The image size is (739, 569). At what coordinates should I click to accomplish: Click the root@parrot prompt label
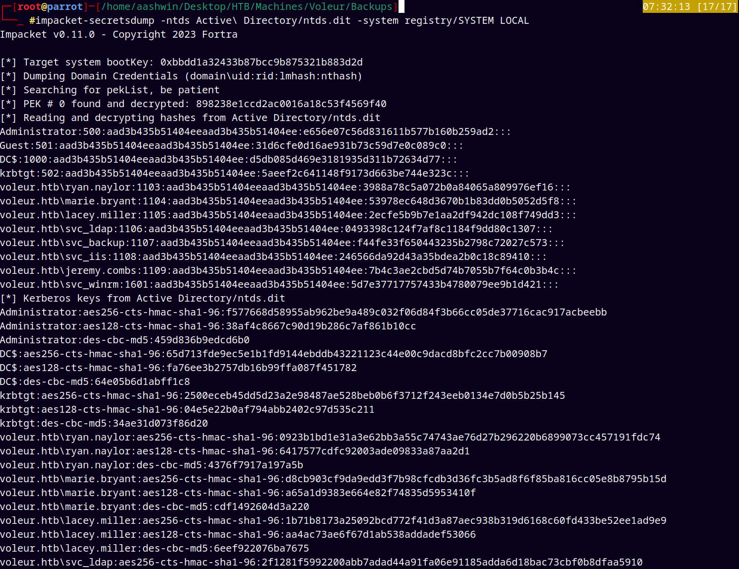[x=50, y=6]
